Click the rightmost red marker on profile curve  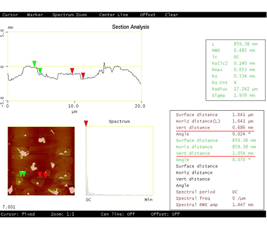83,75
